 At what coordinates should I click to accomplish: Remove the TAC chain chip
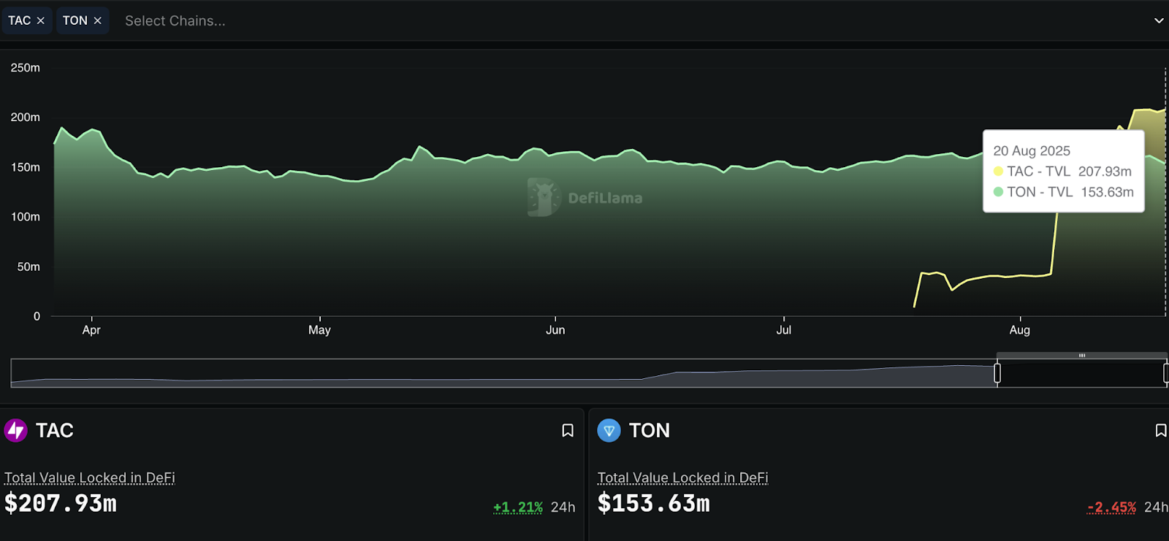pyautogui.click(x=41, y=20)
